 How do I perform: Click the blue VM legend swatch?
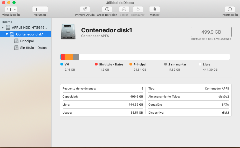62,64
